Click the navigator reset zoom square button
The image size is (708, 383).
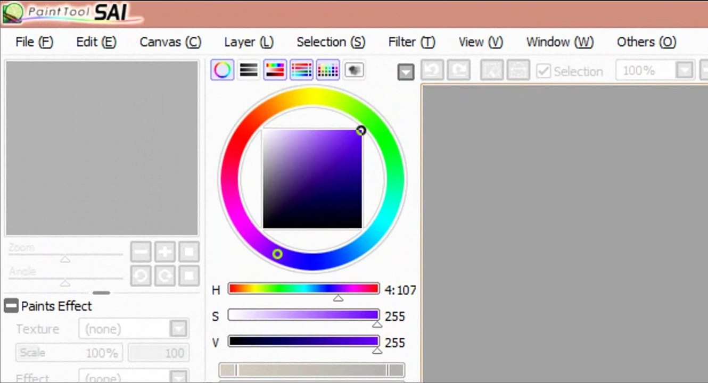tap(189, 252)
